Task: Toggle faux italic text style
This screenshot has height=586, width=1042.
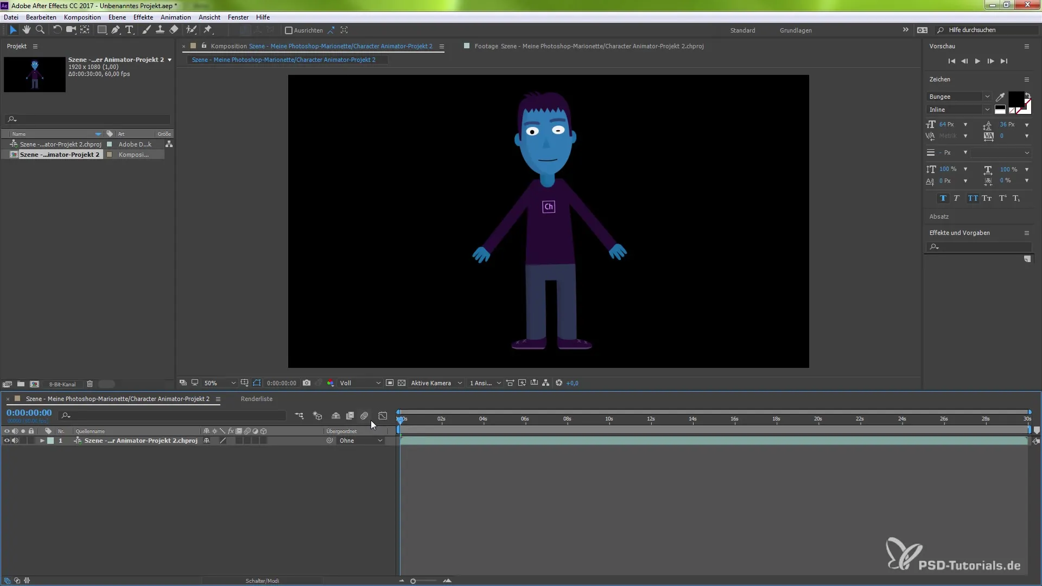Action: (956, 199)
